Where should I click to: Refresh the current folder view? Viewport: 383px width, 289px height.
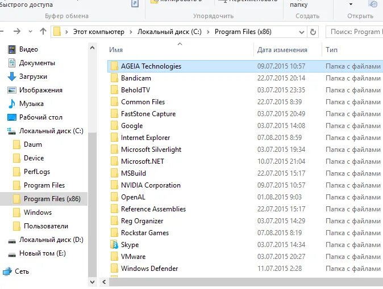[313, 32]
